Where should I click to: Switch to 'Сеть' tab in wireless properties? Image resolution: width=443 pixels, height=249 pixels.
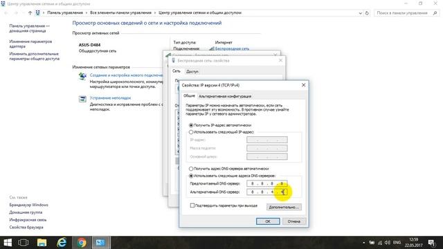pyautogui.click(x=176, y=71)
